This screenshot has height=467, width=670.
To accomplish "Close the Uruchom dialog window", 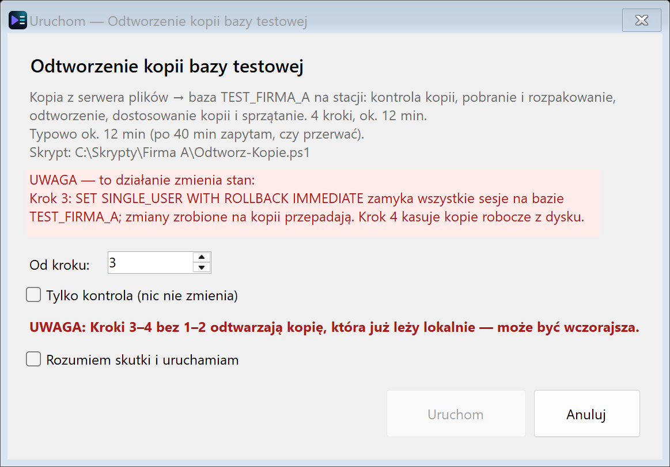I will point(641,21).
